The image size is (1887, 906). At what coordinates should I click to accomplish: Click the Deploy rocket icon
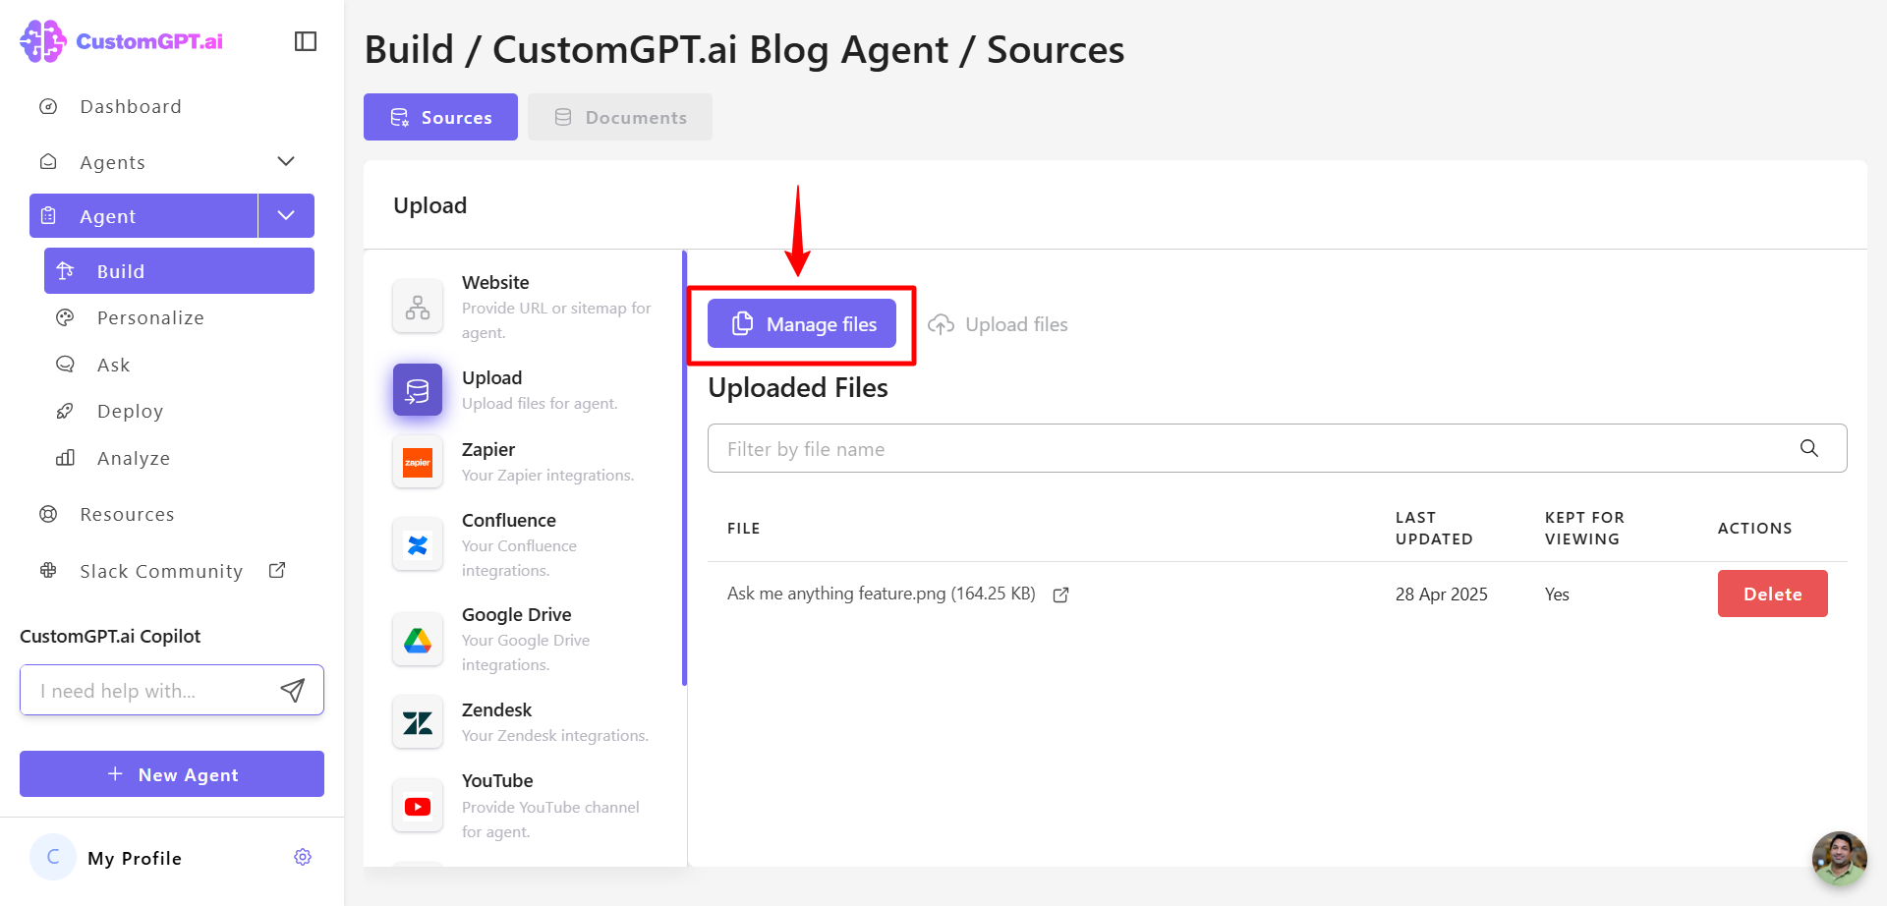click(65, 411)
